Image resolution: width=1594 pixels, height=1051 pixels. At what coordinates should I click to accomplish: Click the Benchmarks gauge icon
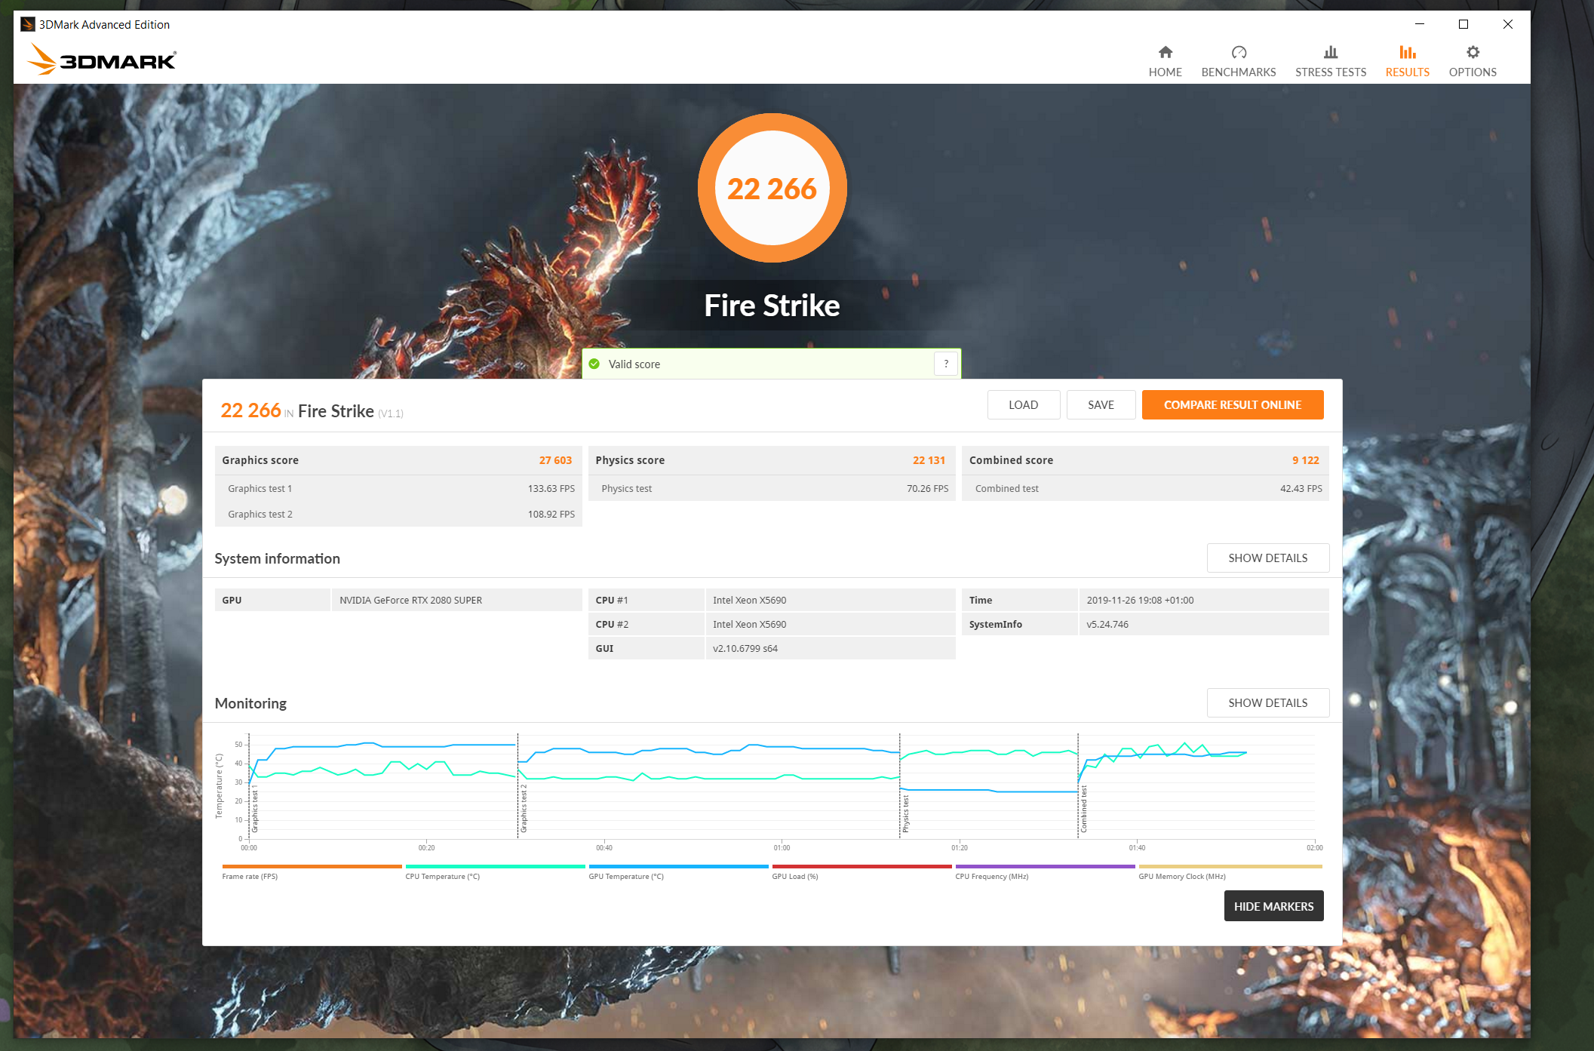coord(1239,52)
